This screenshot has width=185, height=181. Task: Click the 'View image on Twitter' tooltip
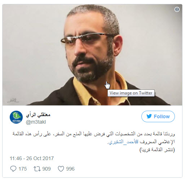coord(131,93)
